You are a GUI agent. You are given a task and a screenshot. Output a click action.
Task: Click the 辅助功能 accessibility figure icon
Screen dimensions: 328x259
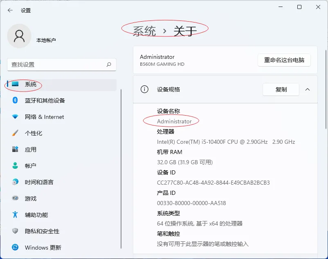coord(15,214)
